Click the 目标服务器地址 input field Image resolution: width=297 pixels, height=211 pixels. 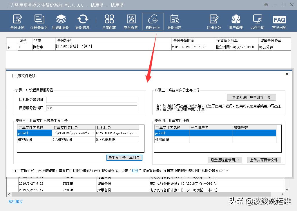click(x=91, y=100)
